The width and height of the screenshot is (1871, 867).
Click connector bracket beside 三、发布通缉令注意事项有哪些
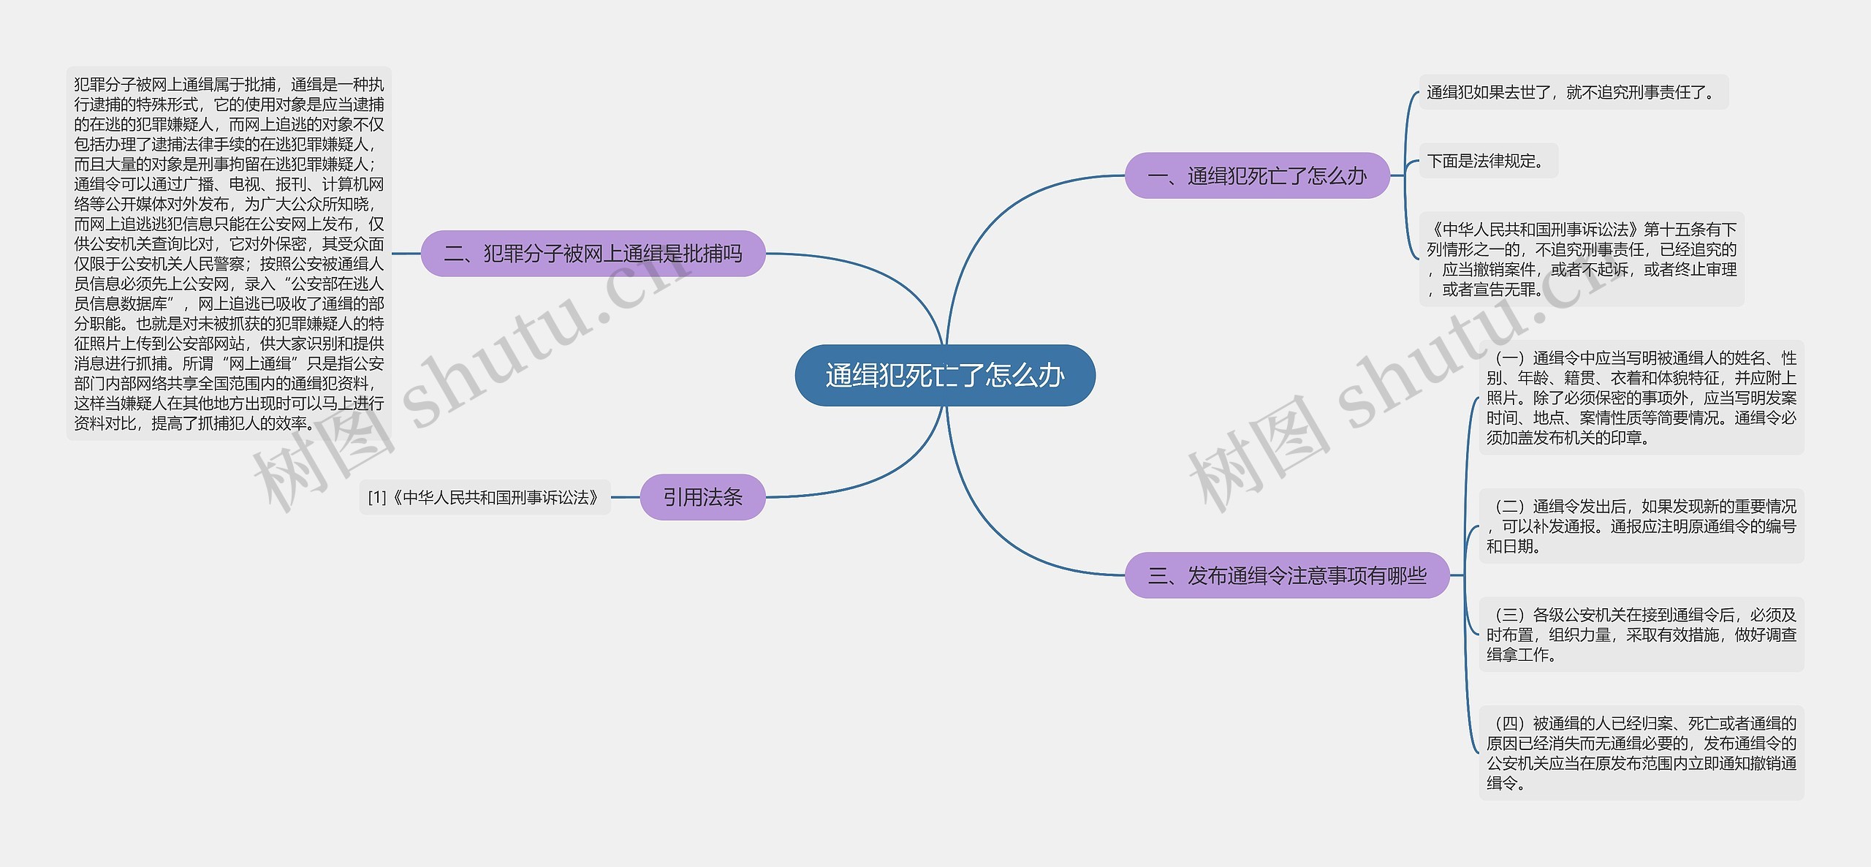pos(1466,575)
